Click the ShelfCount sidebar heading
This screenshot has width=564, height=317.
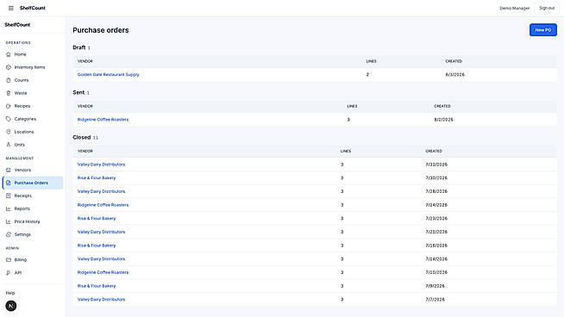coord(17,25)
